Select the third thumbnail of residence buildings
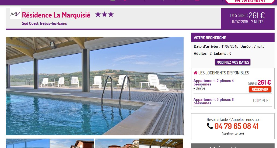The image size is (277, 148). tap(117, 143)
